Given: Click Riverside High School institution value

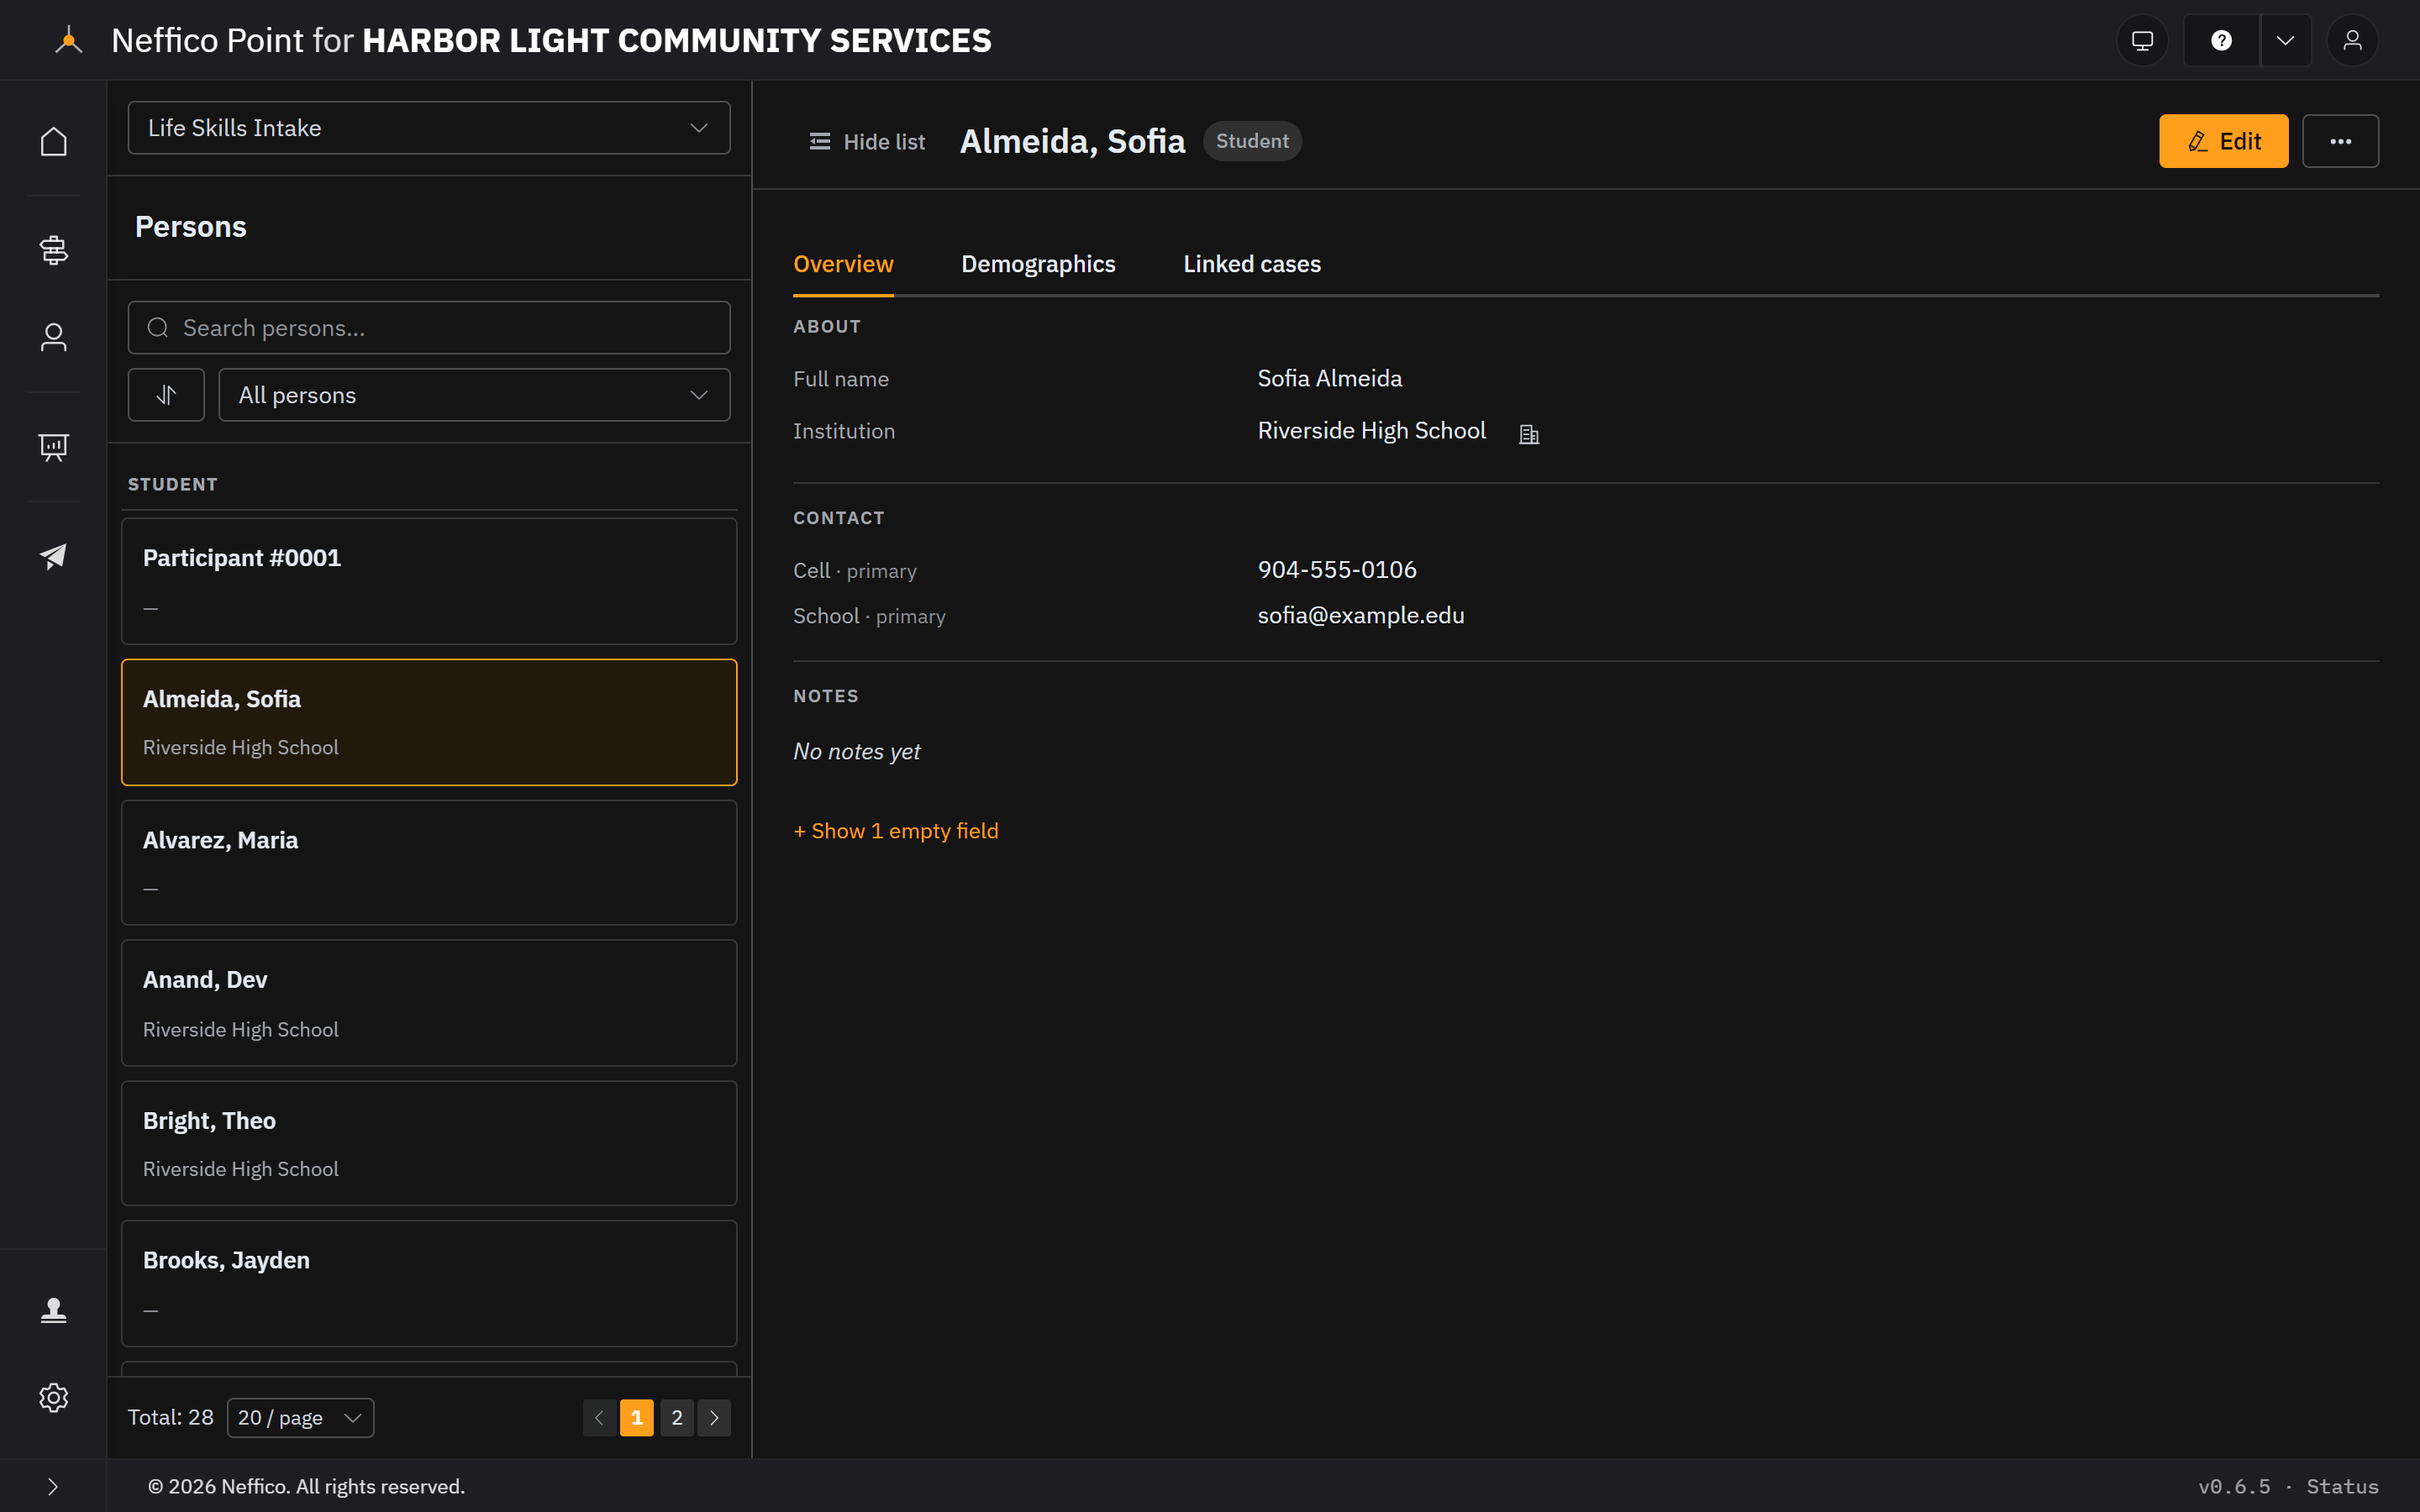Looking at the screenshot, I should (x=1371, y=430).
